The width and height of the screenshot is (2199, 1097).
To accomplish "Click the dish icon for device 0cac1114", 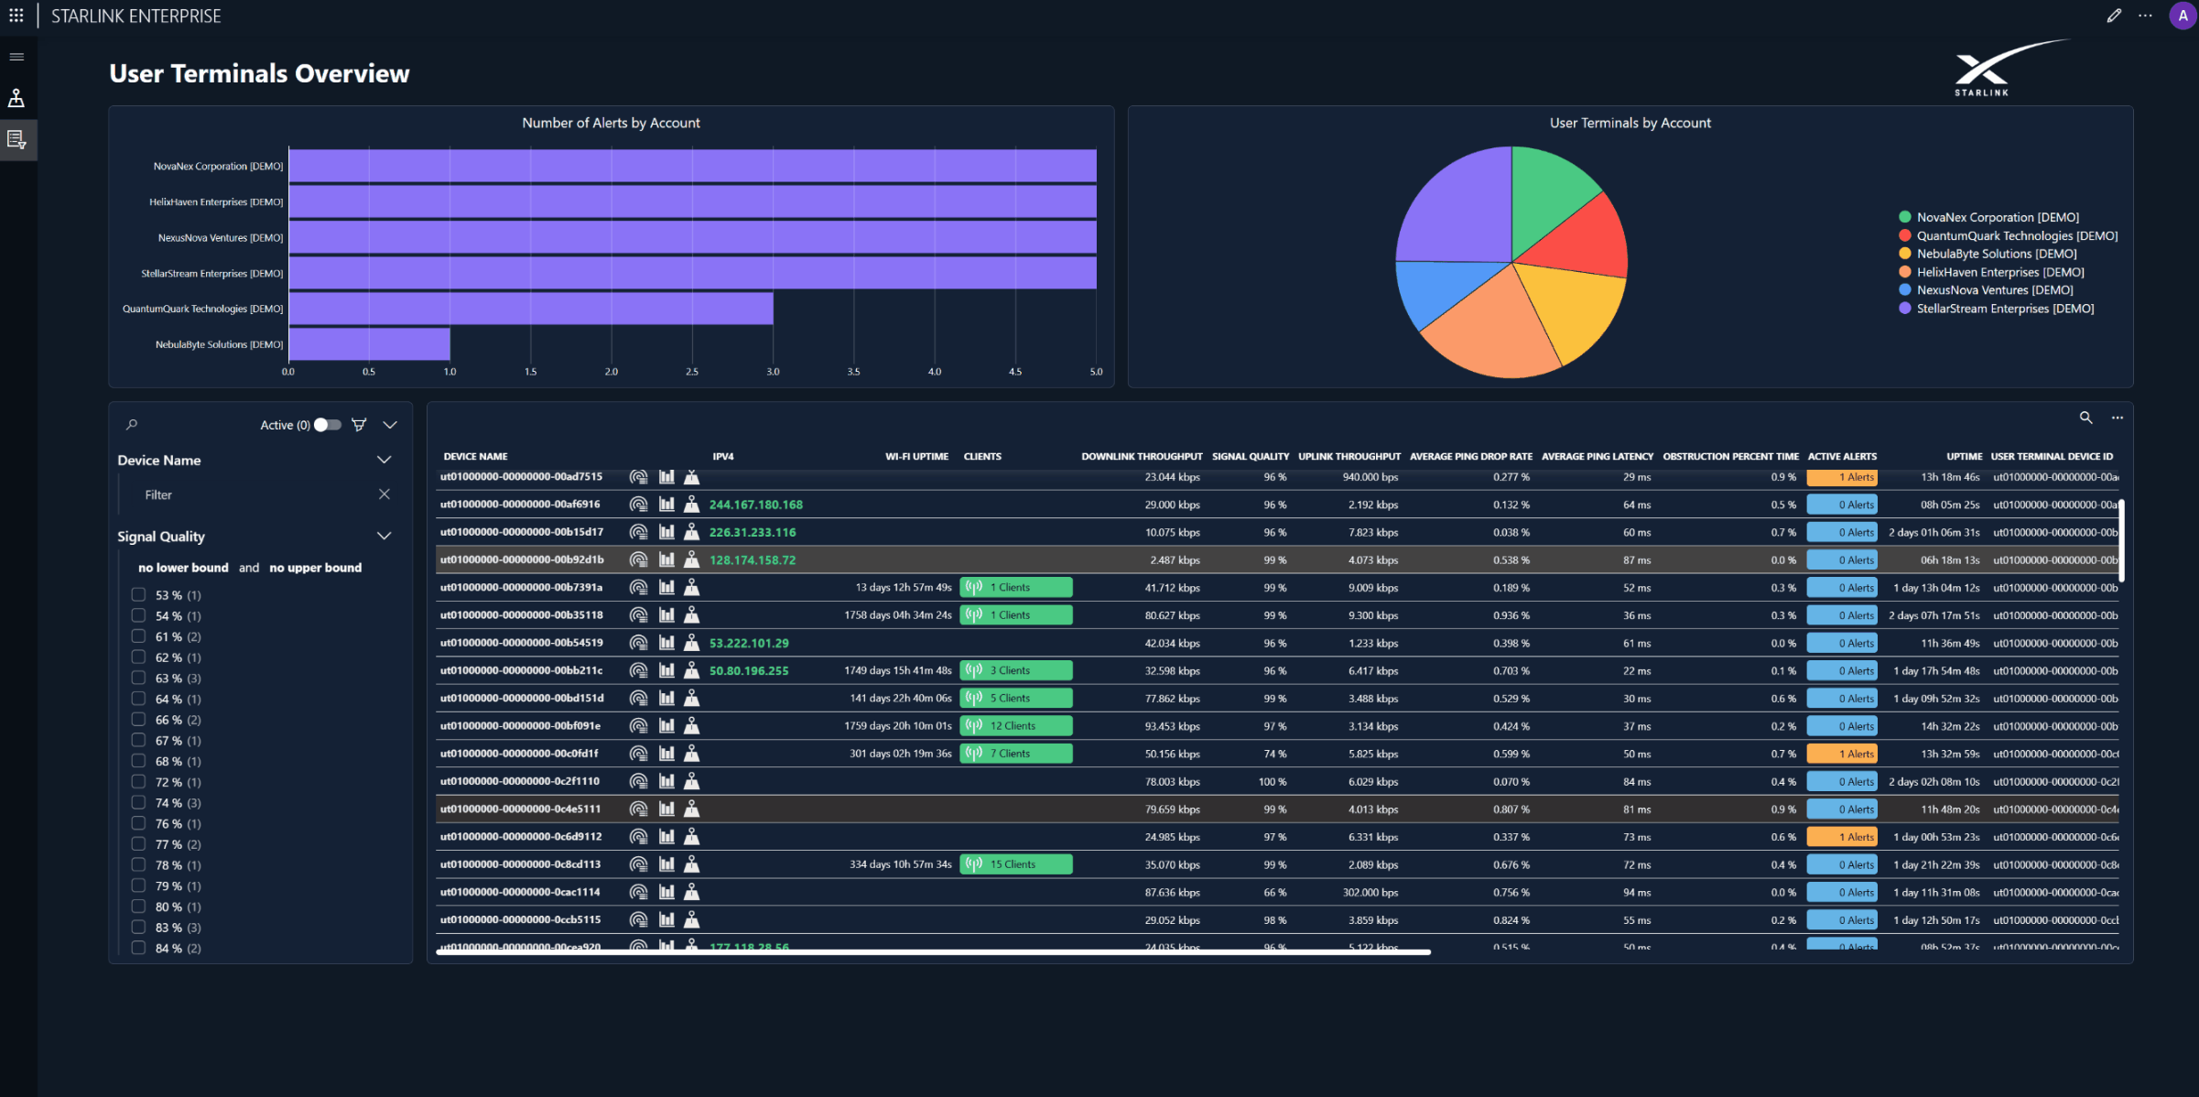I will (638, 892).
